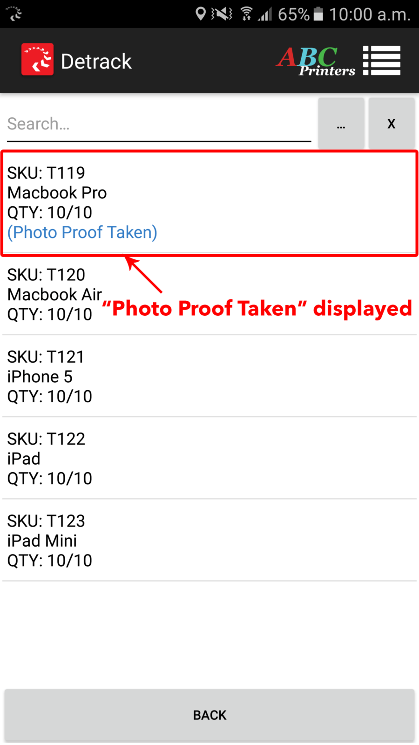Open the hamburger list menu icon
This screenshot has height=745, width=419.
coord(382,61)
